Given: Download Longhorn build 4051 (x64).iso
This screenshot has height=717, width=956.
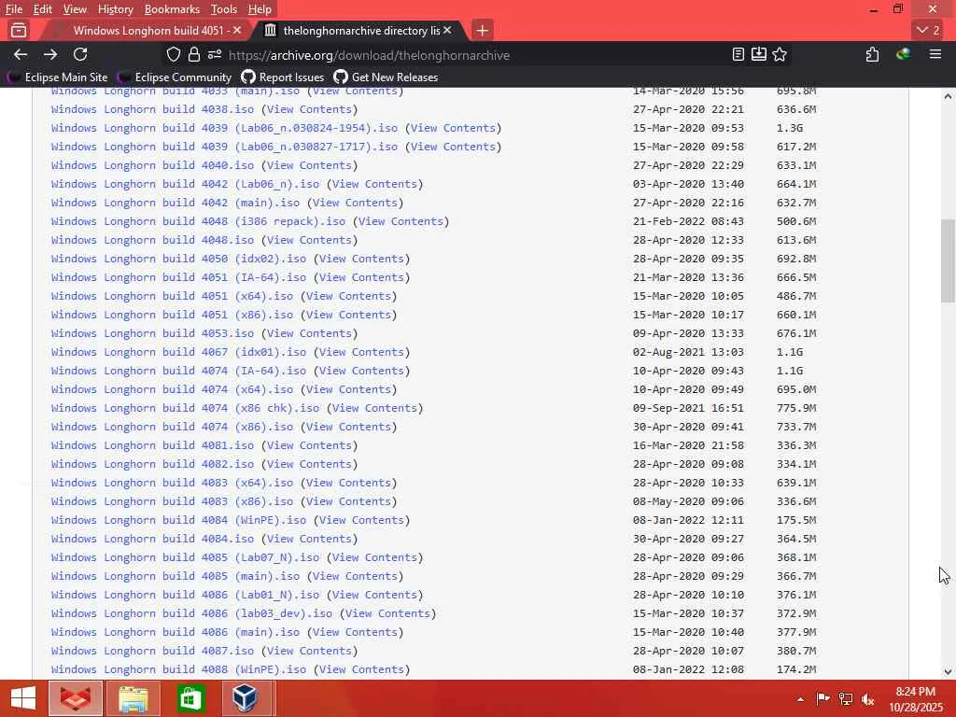Looking at the screenshot, I should 172,296.
